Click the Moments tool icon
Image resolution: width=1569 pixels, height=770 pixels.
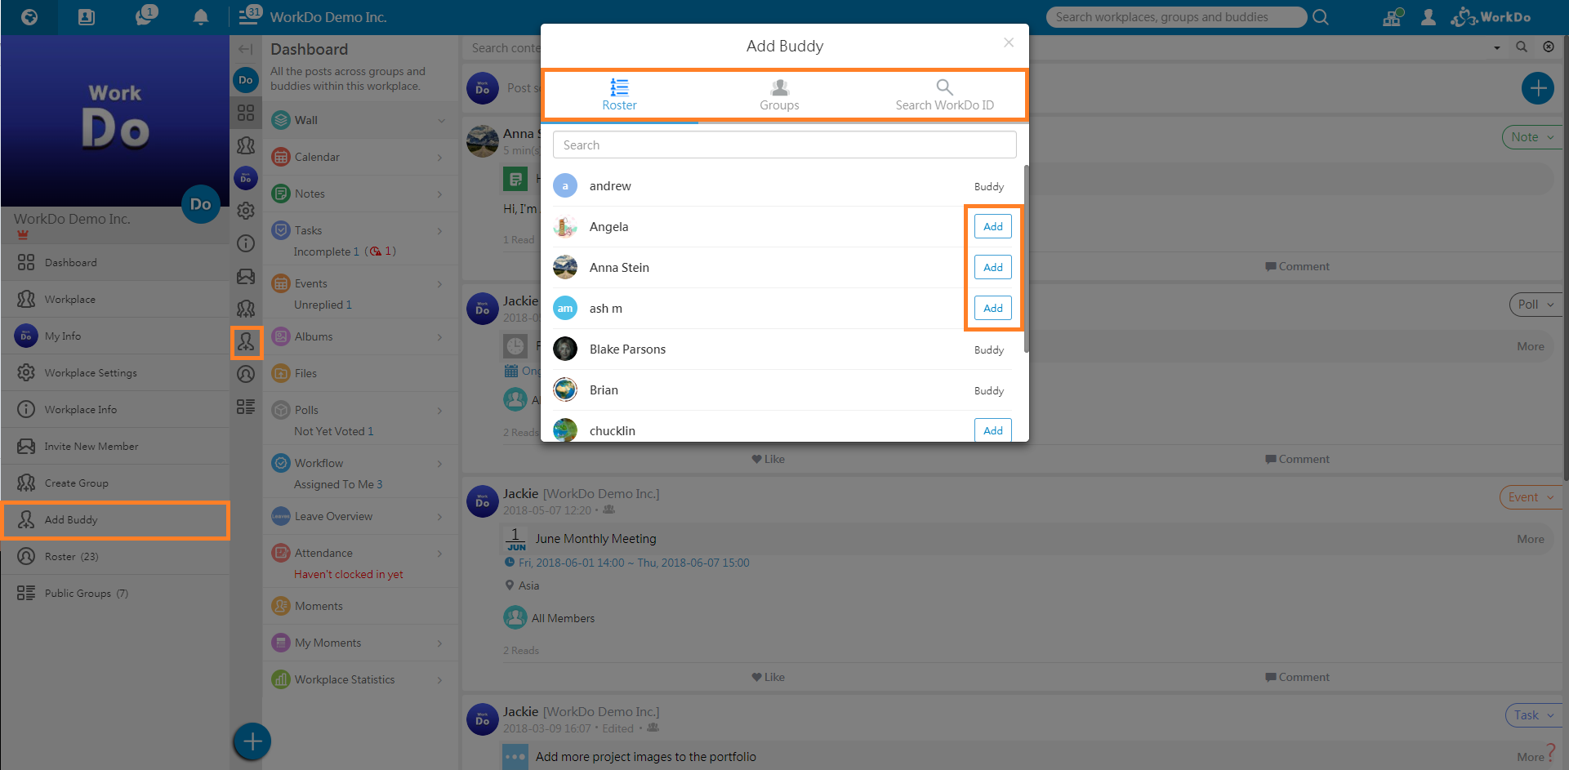[x=280, y=606]
